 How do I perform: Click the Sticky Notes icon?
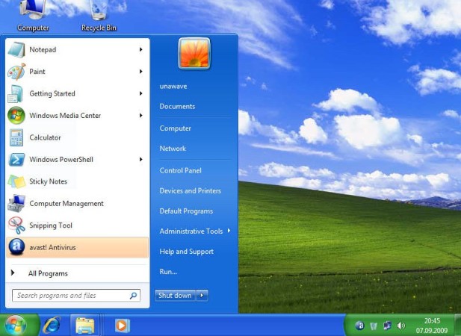(16, 181)
